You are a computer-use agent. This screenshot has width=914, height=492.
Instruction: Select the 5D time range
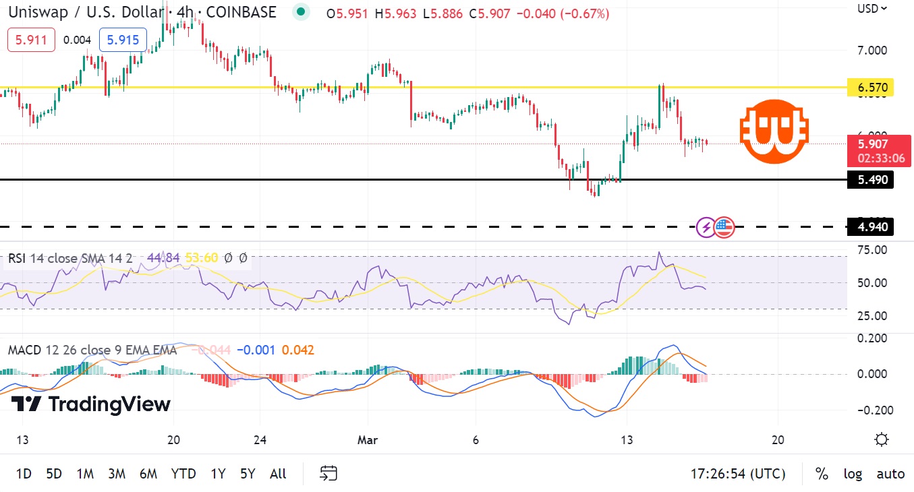pos(54,474)
